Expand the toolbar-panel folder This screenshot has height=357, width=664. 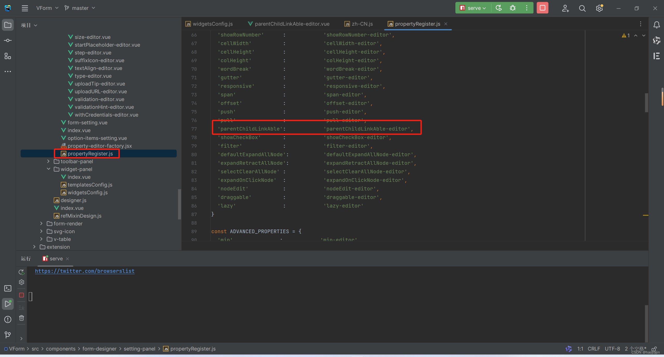click(x=48, y=161)
